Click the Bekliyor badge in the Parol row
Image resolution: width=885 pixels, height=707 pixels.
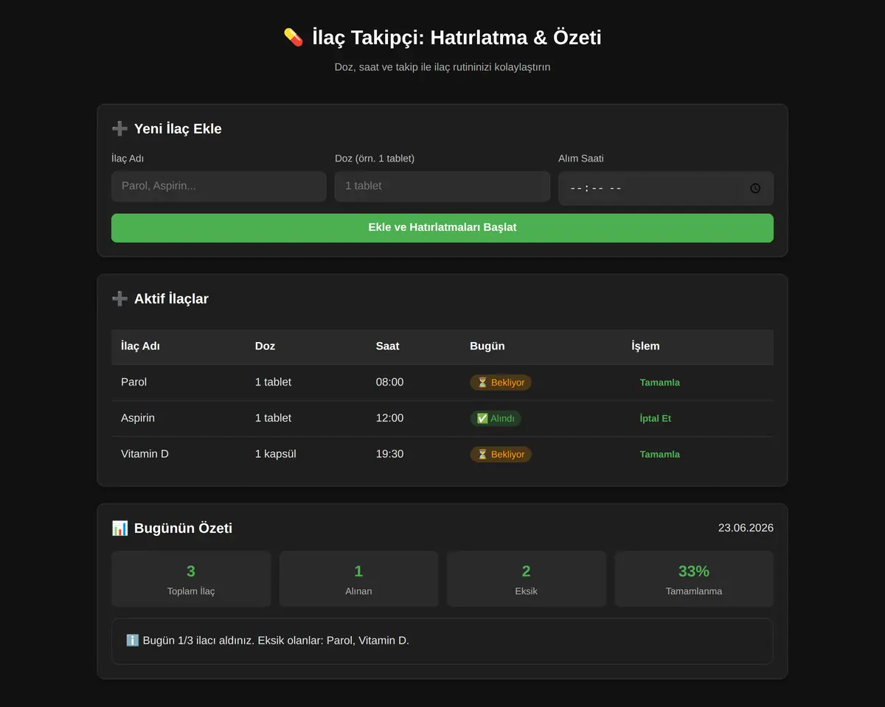click(x=501, y=383)
